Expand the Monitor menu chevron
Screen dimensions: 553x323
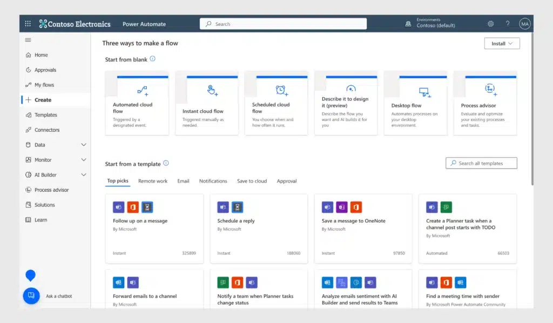(x=84, y=160)
